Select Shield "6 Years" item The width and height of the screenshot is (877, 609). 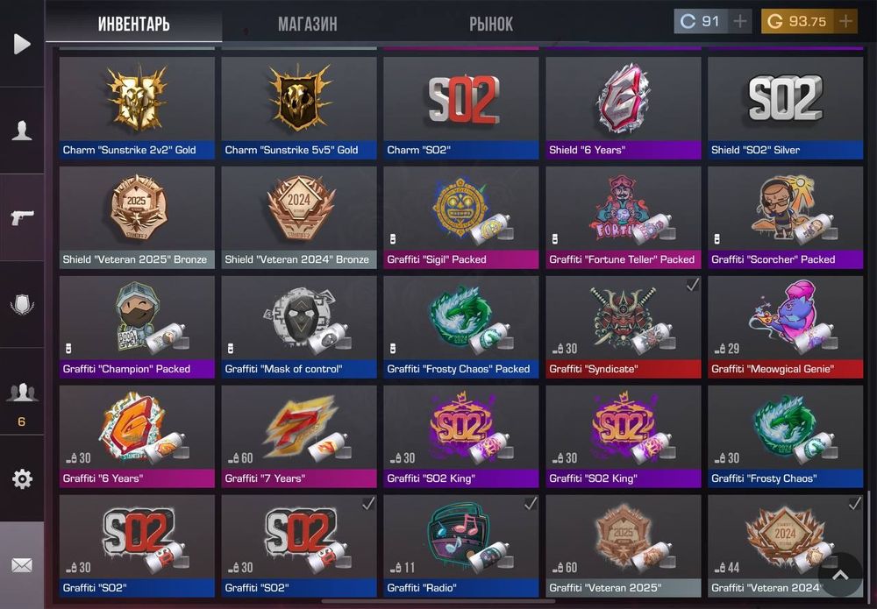pyautogui.click(x=624, y=108)
